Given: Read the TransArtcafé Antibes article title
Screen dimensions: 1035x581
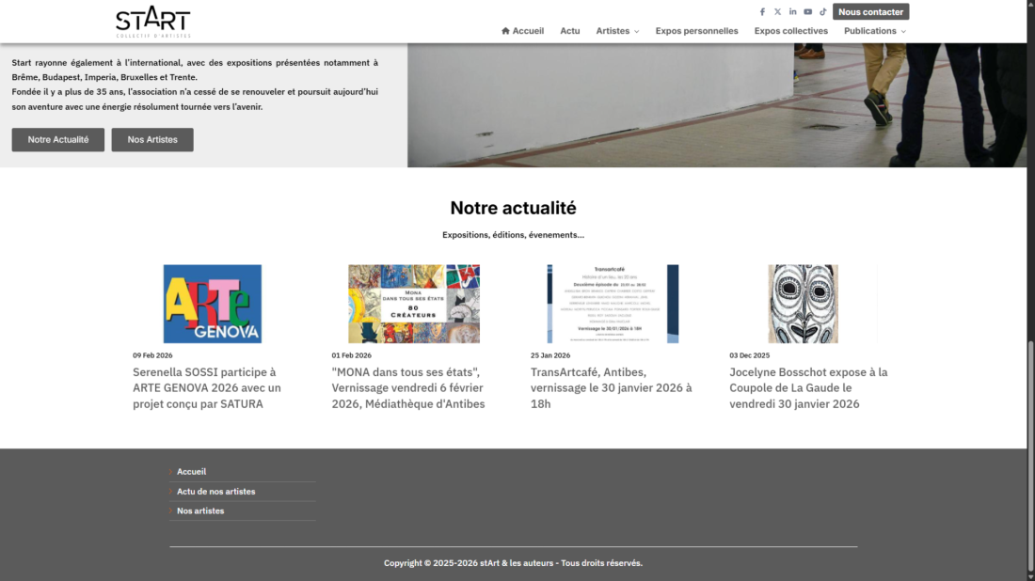Looking at the screenshot, I should point(611,387).
